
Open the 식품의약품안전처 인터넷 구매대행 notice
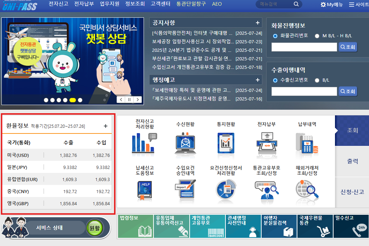(x=192, y=33)
